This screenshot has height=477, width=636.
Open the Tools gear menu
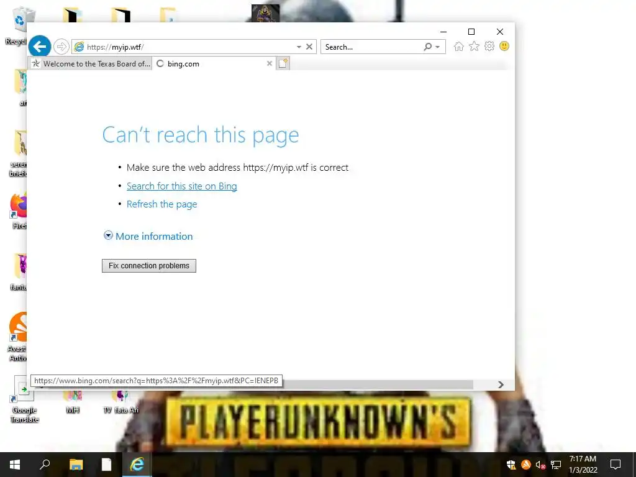coord(489,46)
